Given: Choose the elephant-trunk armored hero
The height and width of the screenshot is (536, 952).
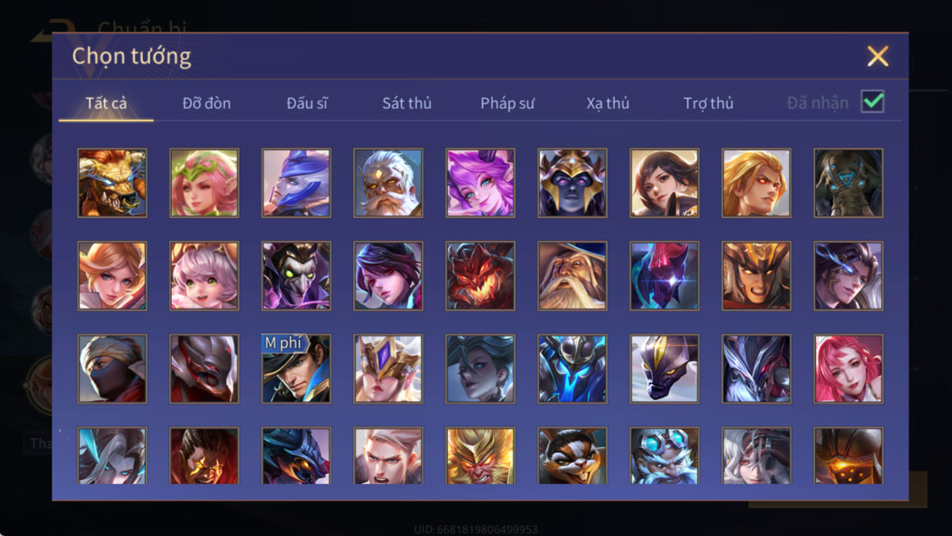Looking at the screenshot, I should pyautogui.click(x=849, y=183).
